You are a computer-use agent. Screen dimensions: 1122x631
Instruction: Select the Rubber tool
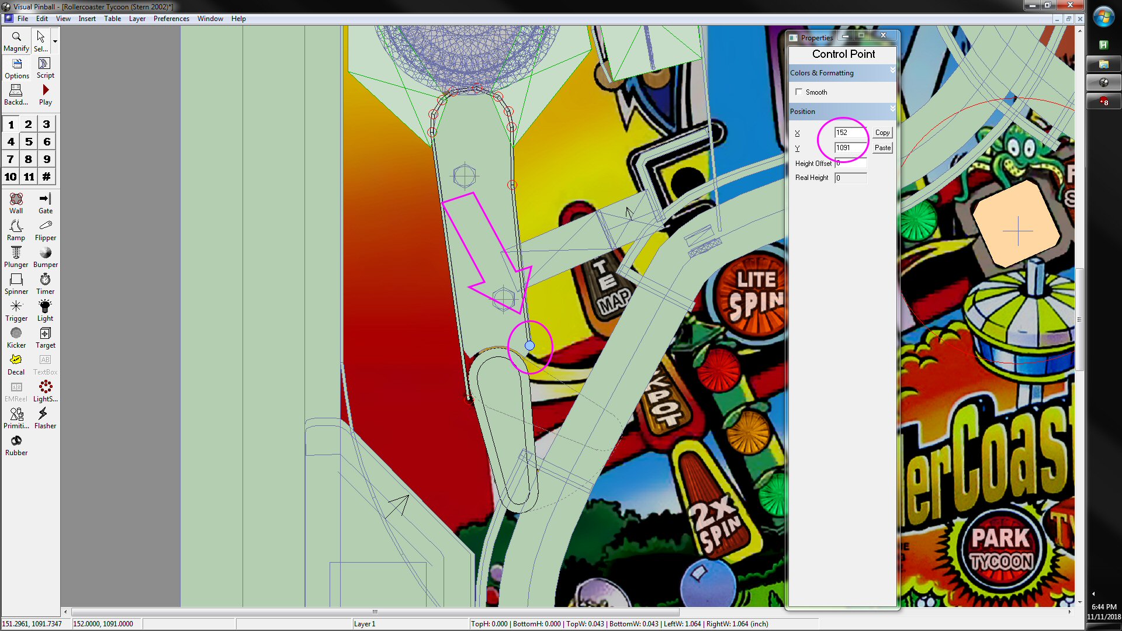click(x=16, y=445)
